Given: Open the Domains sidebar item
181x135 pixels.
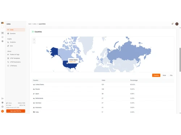Looking at the screenshot, I should [16, 33].
